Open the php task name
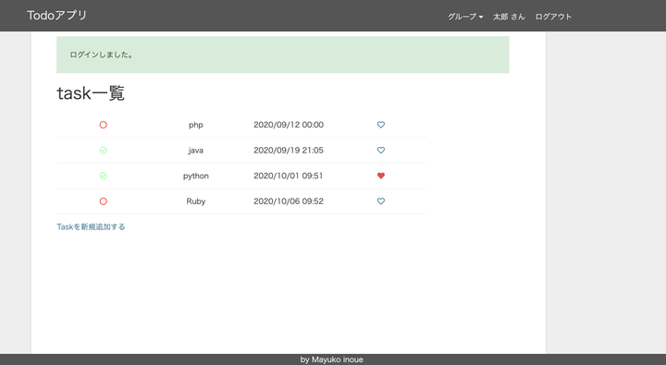 (196, 125)
